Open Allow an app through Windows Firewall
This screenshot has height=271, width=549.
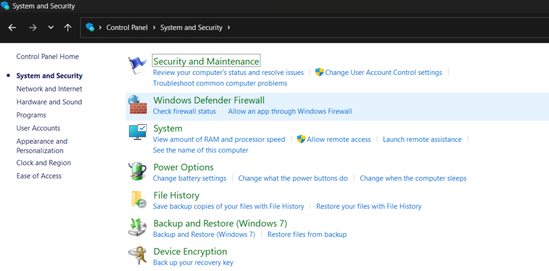click(290, 112)
